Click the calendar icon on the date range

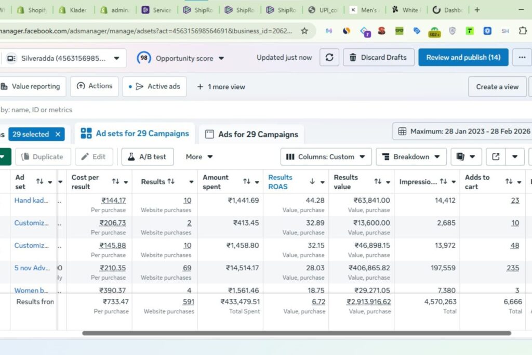403,131
